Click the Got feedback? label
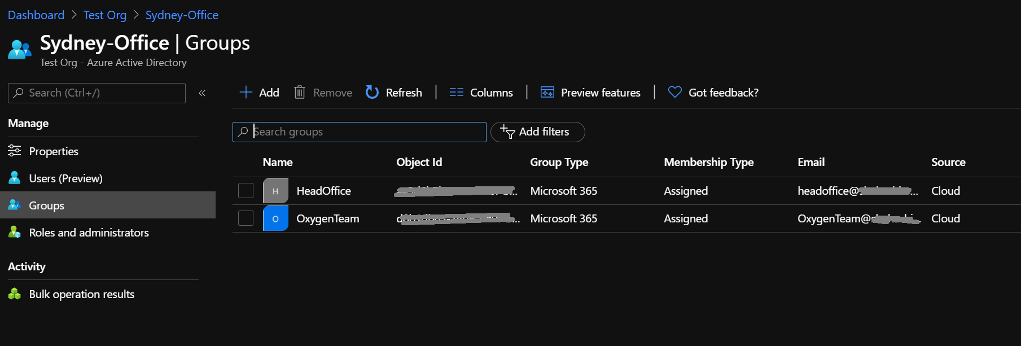The width and height of the screenshot is (1021, 346). click(x=724, y=93)
